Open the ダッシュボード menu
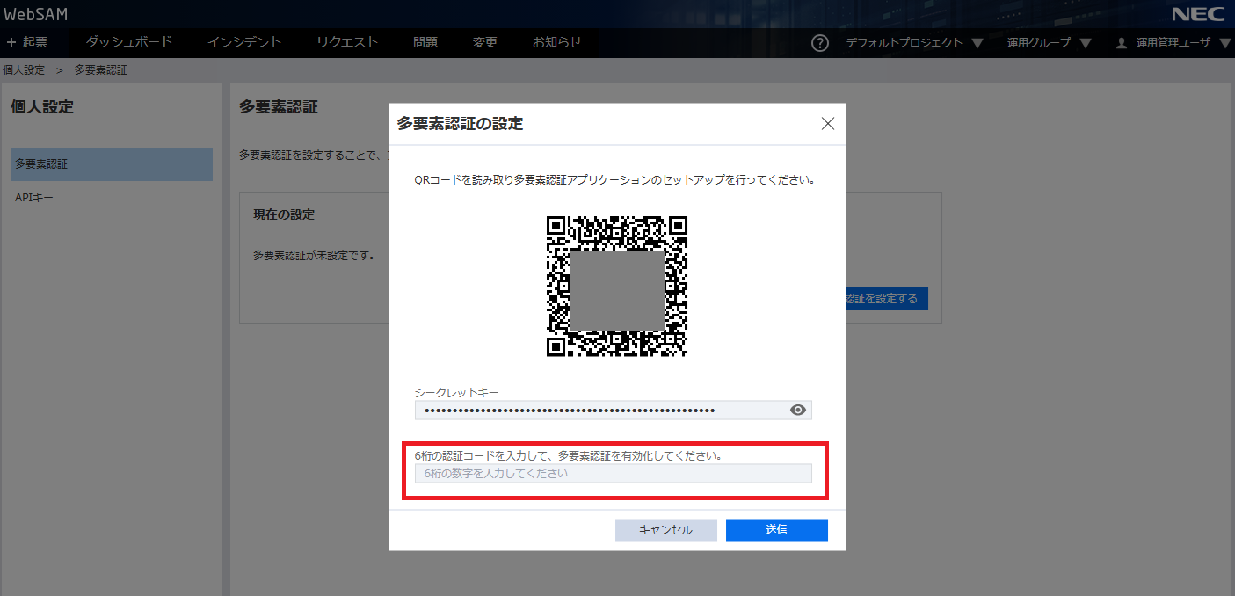Viewport: 1235px width, 596px height. click(x=128, y=42)
